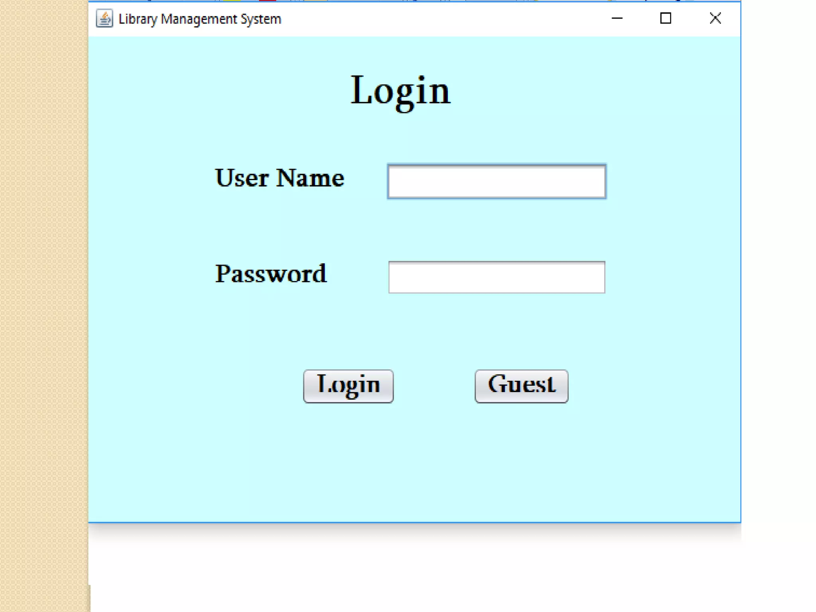Click the tan textured strip at left

(43, 303)
